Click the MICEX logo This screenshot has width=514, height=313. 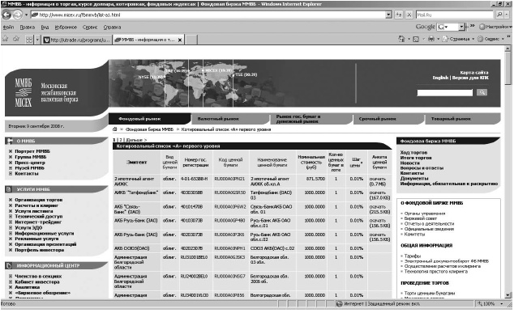tap(24, 92)
